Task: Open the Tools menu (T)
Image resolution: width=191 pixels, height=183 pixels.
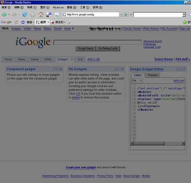Action: [85, 7]
